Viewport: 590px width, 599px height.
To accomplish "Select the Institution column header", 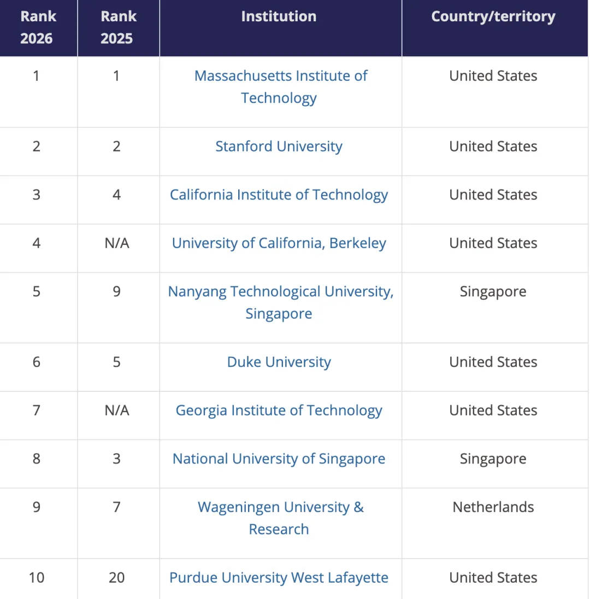I will (x=279, y=16).
